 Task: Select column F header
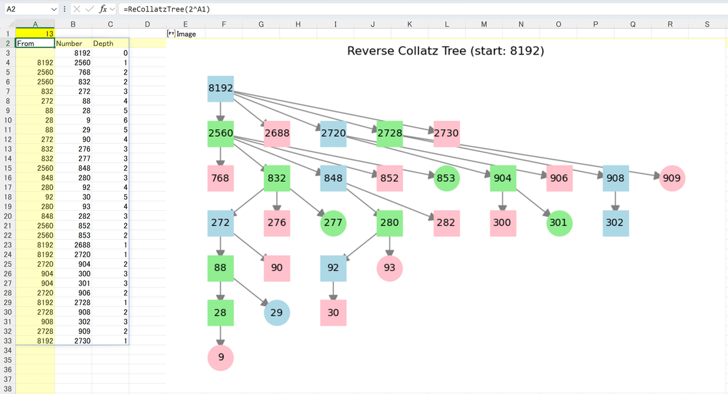(x=224, y=24)
